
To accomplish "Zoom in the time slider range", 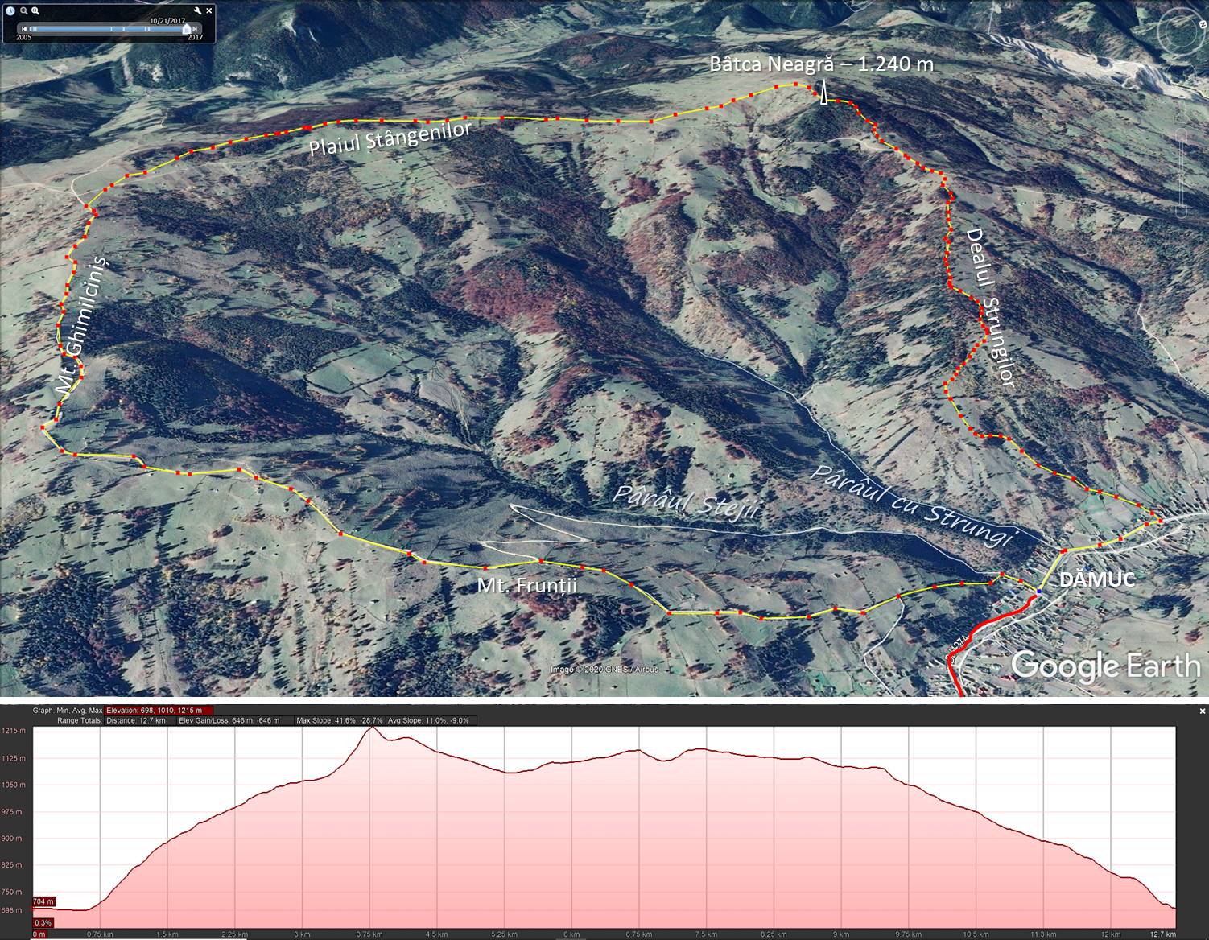I will (x=35, y=10).
